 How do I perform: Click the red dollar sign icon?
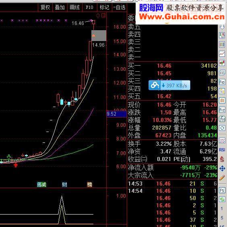click(222, 159)
